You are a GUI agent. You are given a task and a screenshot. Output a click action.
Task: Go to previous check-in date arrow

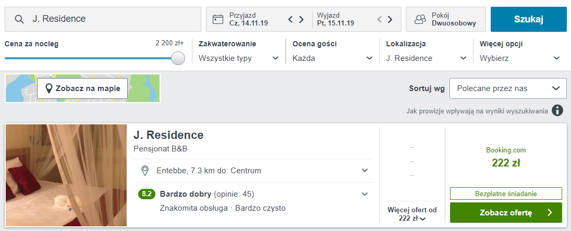(x=291, y=20)
